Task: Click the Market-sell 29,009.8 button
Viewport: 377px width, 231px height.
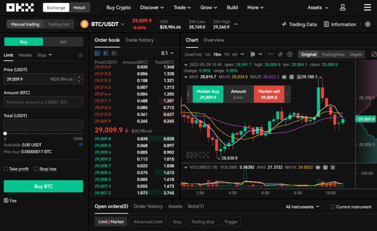Action: [269, 94]
